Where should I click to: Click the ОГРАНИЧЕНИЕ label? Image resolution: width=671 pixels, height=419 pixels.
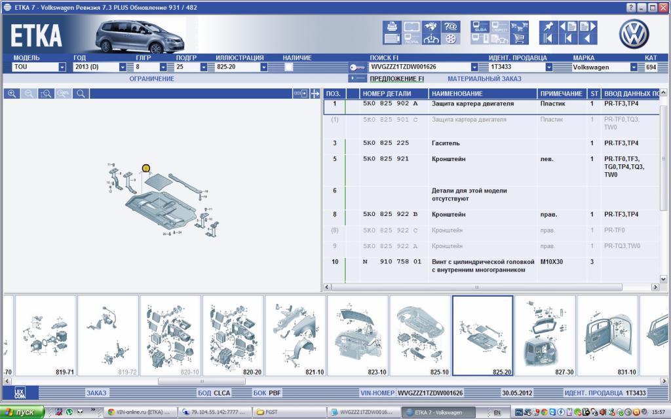pos(152,79)
